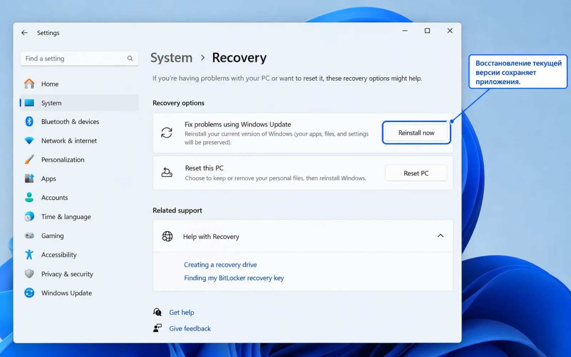Click the Reset PC button
The width and height of the screenshot is (571, 357).
(x=416, y=173)
